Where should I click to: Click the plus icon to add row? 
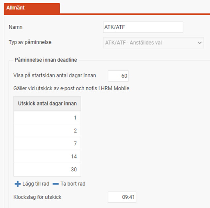[x=18, y=184]
